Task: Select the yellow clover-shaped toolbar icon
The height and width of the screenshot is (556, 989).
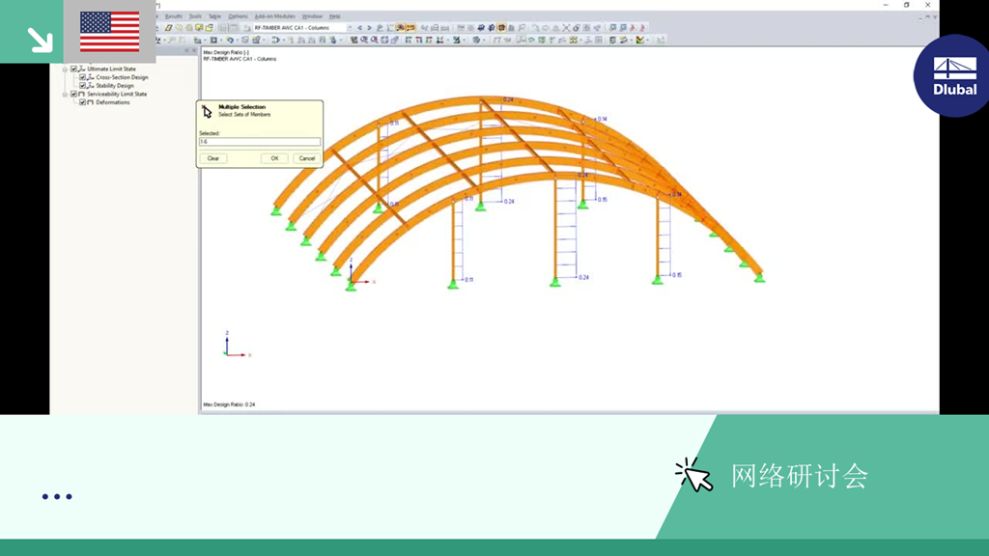Action: (x=574, y=40)
